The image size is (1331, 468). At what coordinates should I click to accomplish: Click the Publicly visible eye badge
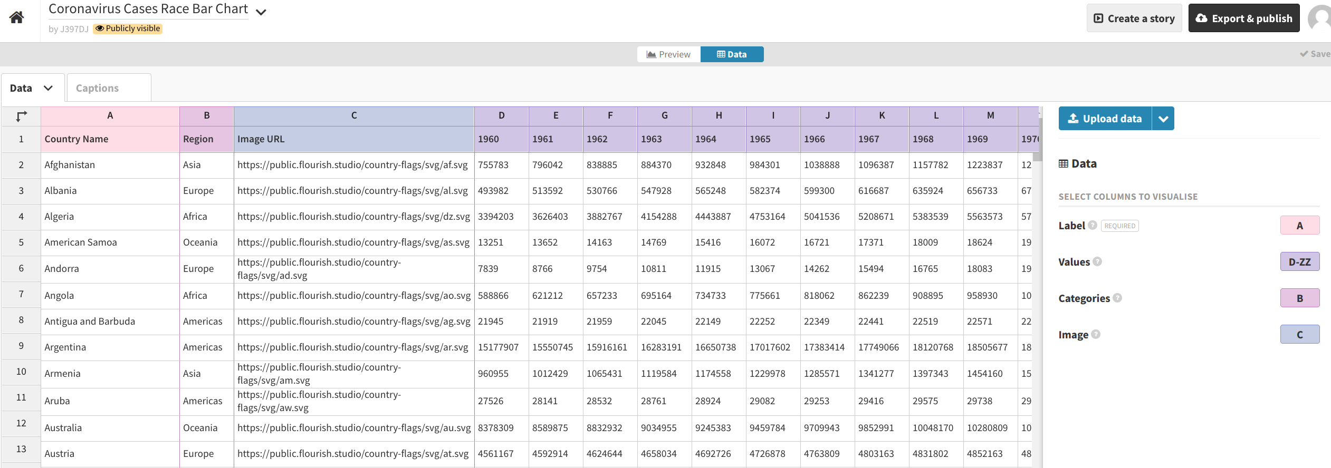click(128, 28)
